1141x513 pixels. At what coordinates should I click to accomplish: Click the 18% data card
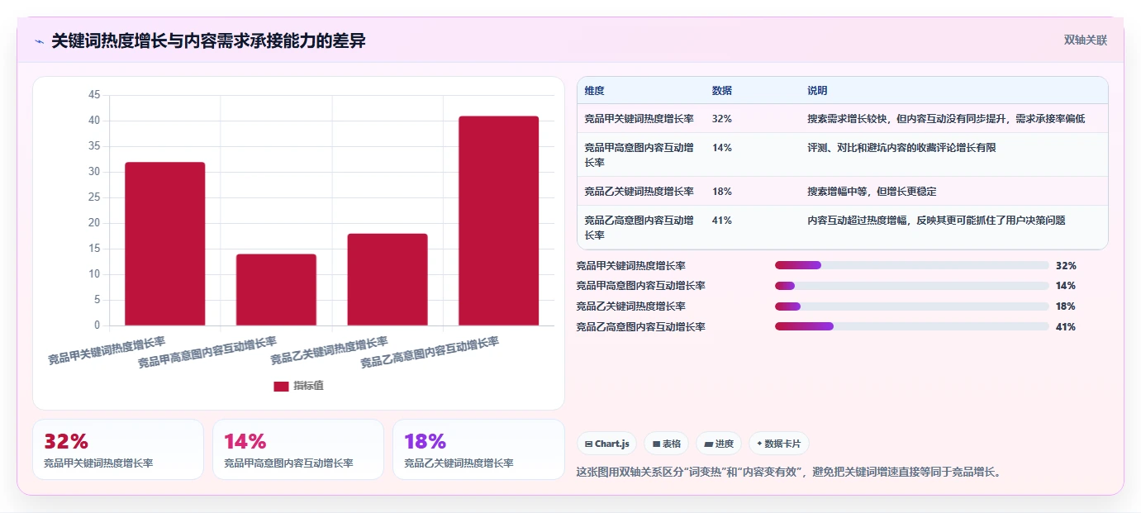tap(478, 449)
